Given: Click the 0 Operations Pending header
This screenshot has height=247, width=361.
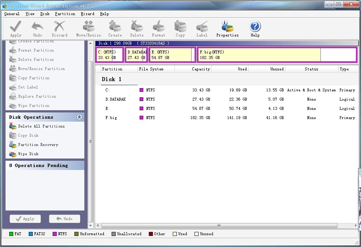Looking at the screenshot, I should pyautogui.click(x=45, y=166).
